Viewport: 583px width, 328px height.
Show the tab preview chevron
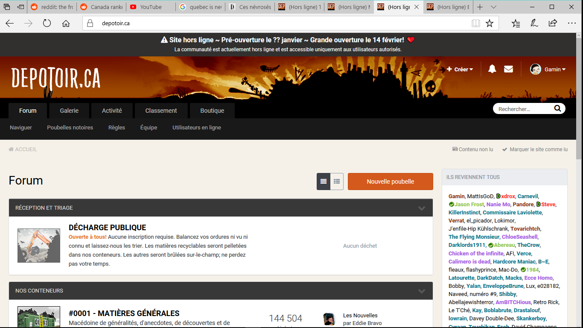(x=493, y=7)
